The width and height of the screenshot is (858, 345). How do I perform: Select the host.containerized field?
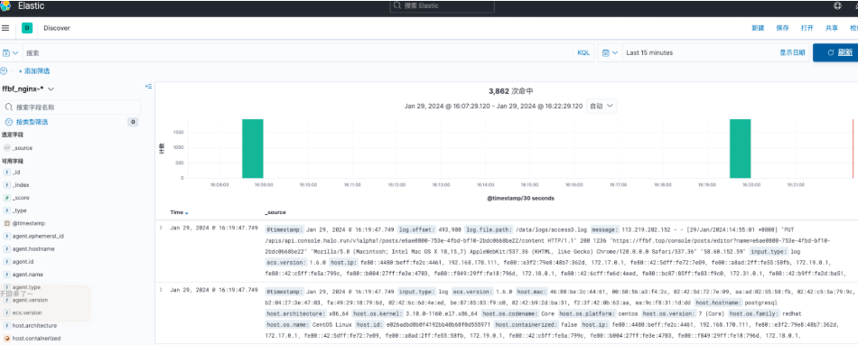[37, 339]
